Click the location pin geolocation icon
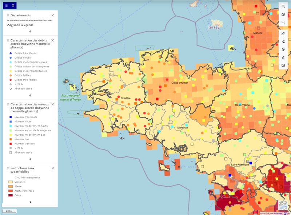Screen dimensions: 291x215 pos(283,49)
